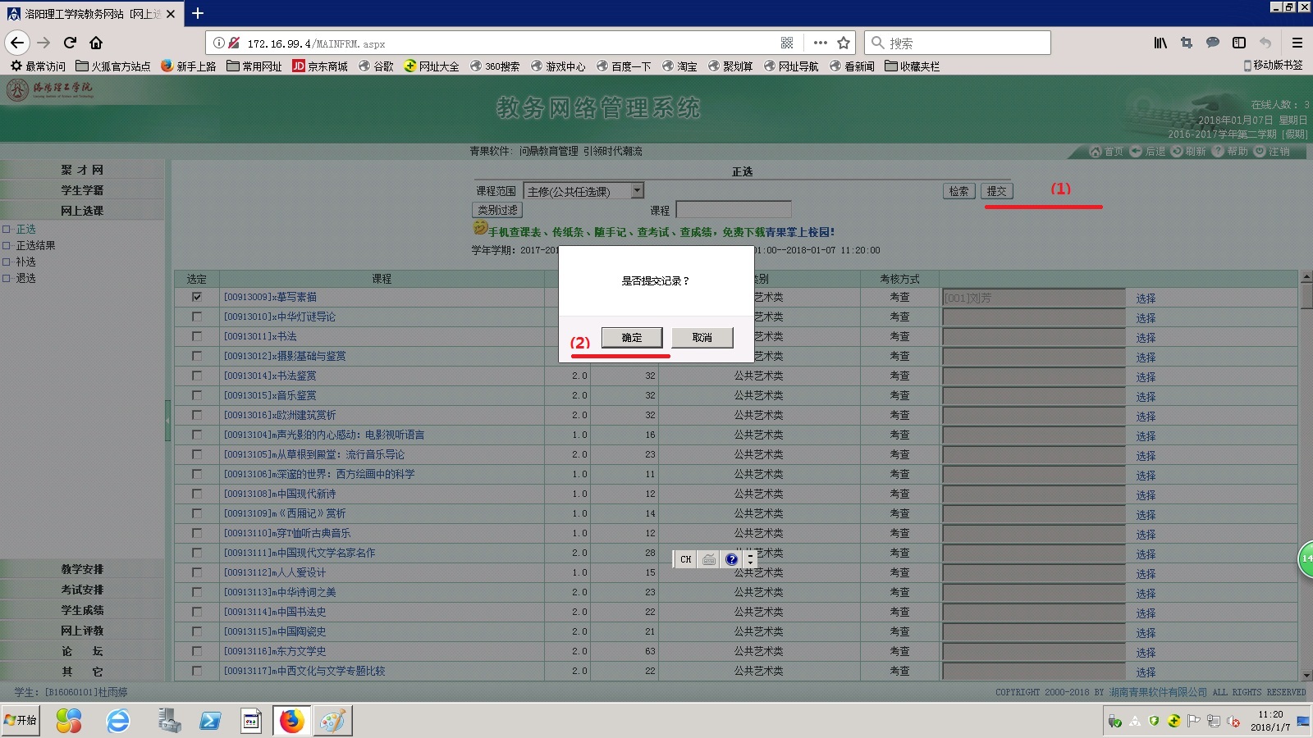Open Firefox from the Windows taskbar

click(291, 721)
